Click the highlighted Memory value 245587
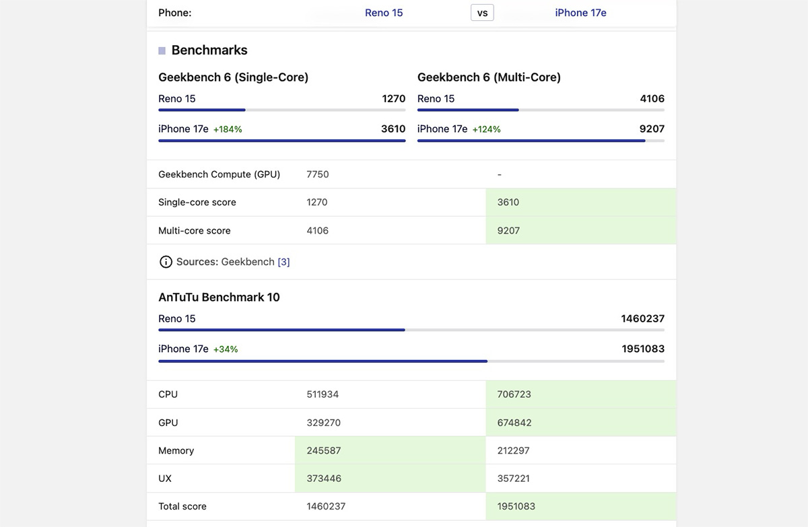 point(390,451)
